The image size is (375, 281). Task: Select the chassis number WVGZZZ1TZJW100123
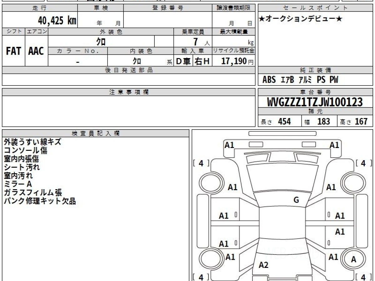[315, 102]
